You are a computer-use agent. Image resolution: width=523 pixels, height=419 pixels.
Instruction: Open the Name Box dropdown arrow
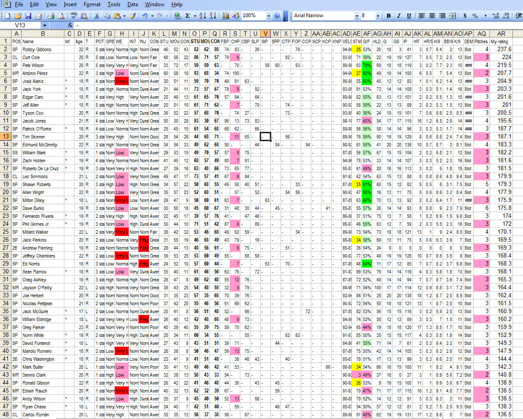tap(45, 25)
